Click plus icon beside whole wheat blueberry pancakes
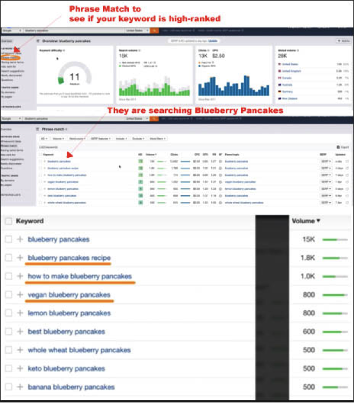The height and width of the screenshot is (403, 354). point(20,350)
